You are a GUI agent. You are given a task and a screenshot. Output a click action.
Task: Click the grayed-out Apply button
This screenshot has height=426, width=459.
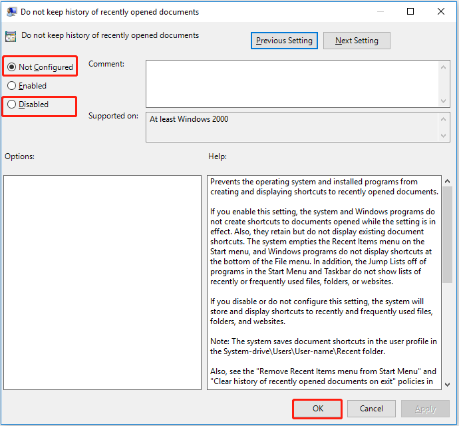tap(425, 409)
